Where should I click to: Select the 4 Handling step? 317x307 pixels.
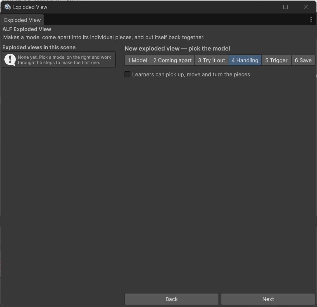(x=245, y=60)
